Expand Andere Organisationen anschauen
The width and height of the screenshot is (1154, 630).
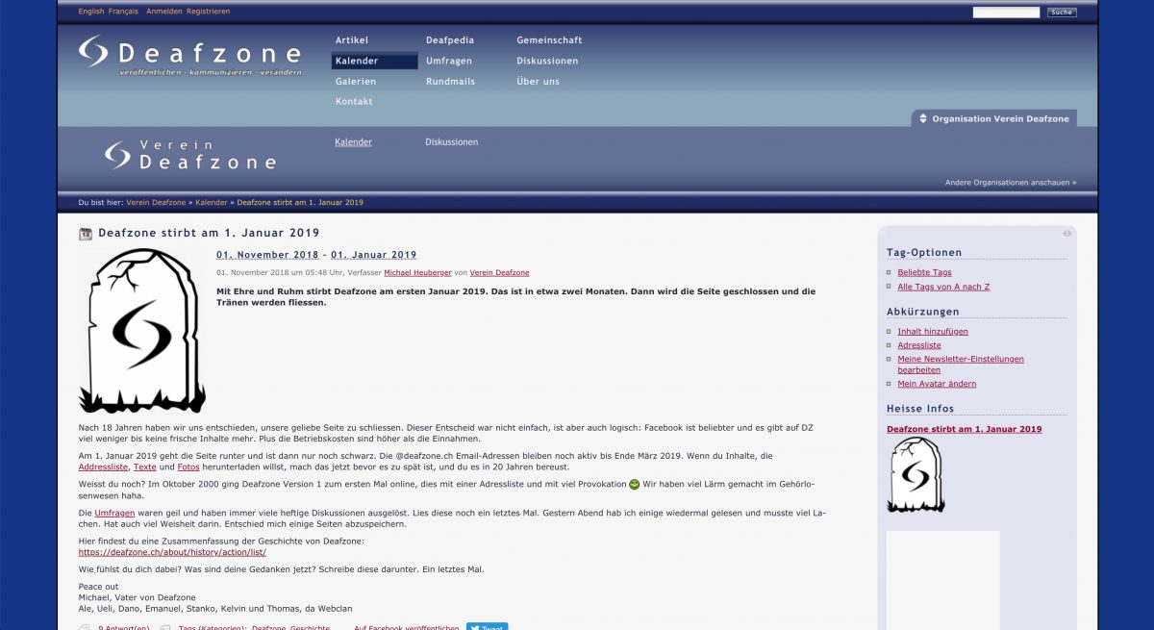1010,182
